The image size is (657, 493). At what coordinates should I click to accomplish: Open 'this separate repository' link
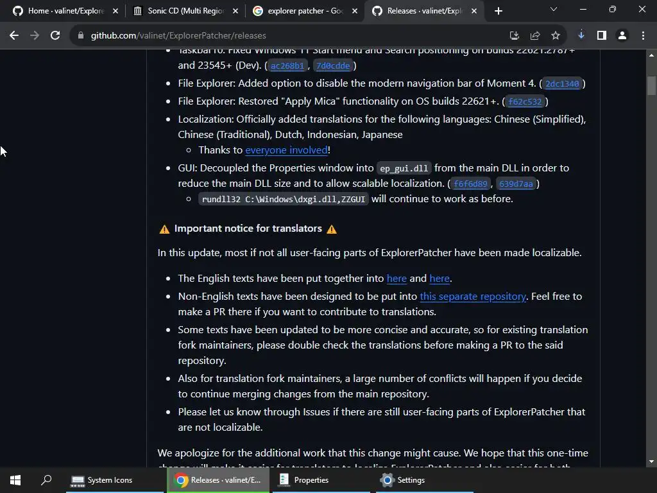[473, 297]
